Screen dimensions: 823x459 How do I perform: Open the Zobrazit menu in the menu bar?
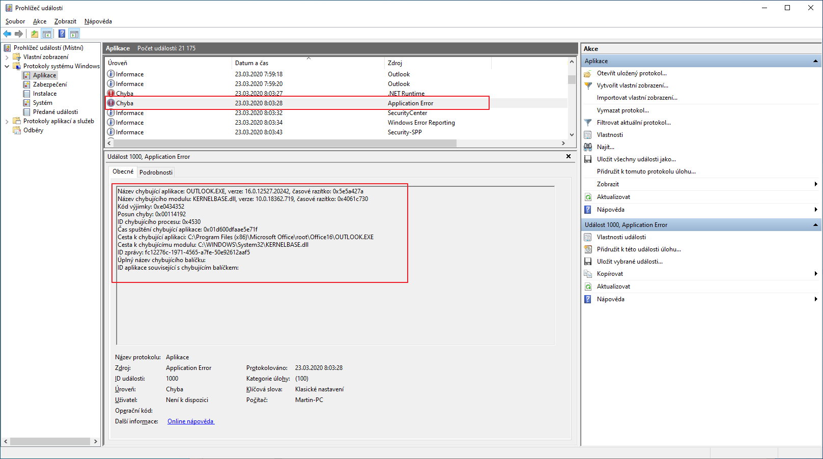point(65,21)
